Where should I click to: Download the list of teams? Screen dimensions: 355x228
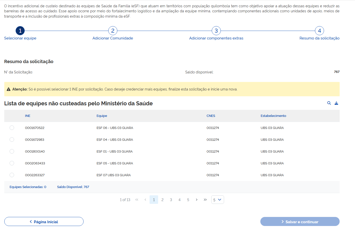click(x=337, y=103)
